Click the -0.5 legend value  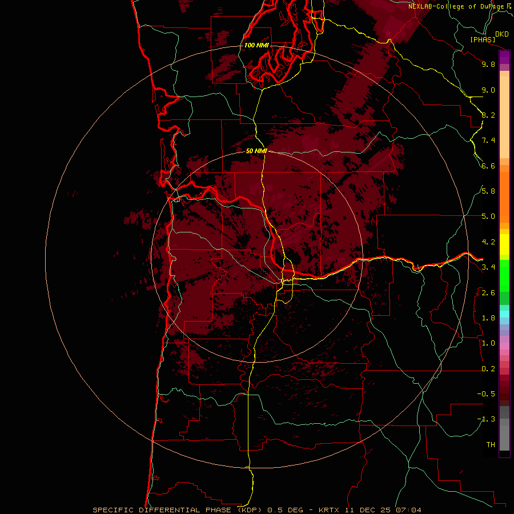487,394
